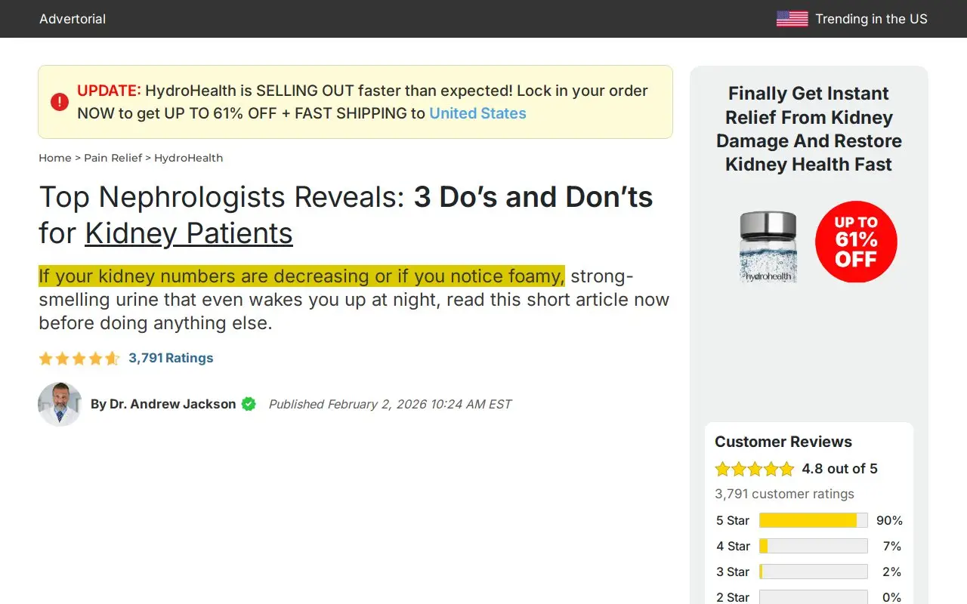967x604 pixels.
Task: Click the 4 Star rating bar
Action: pos(813,546)
